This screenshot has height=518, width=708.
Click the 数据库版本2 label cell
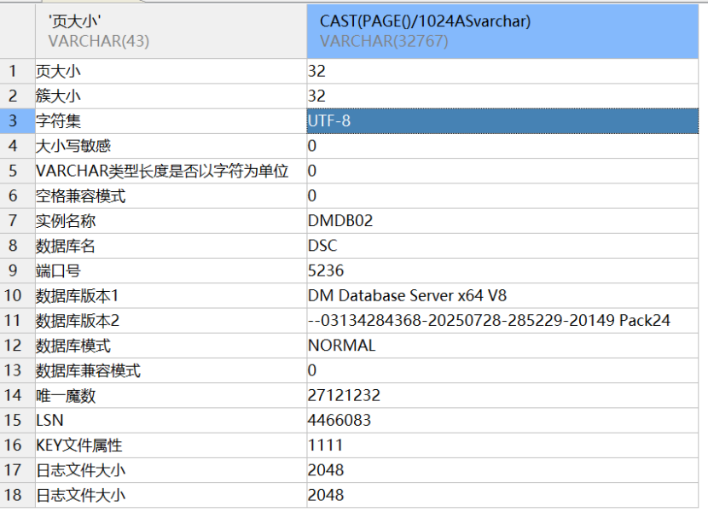(171, 321)
